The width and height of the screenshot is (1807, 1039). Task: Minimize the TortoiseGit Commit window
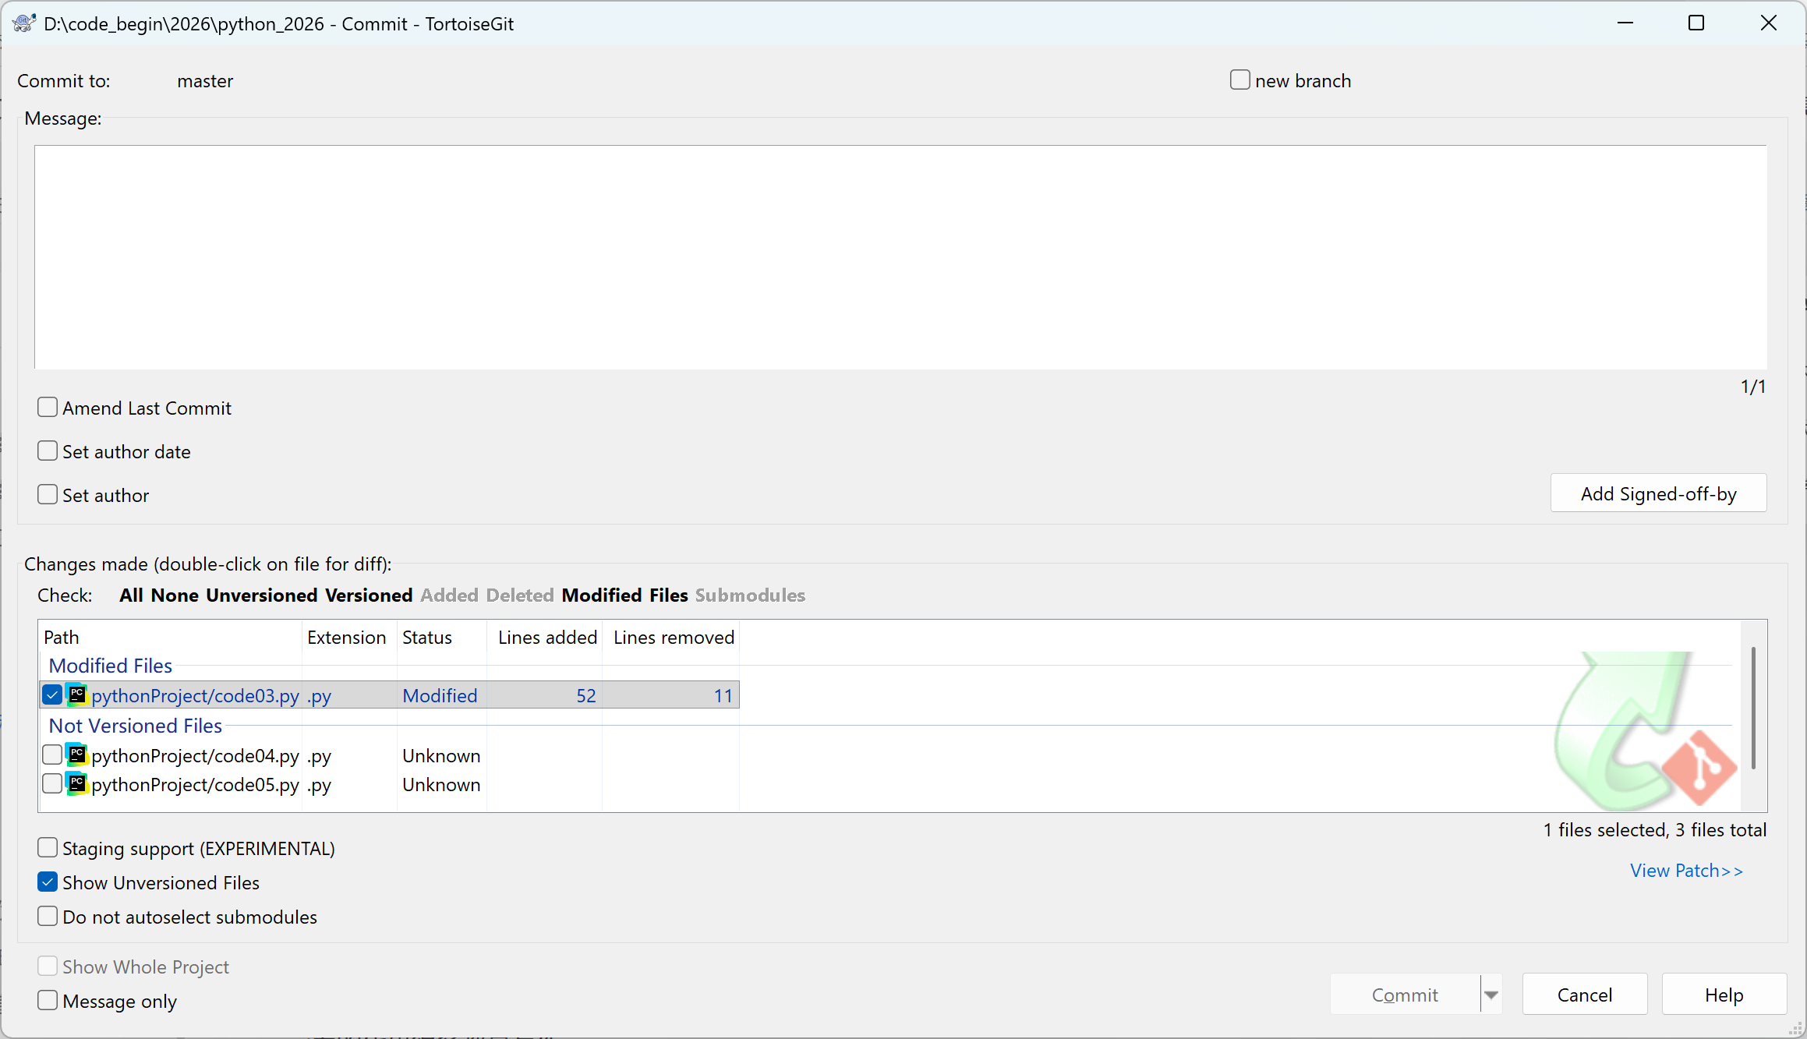tap(1625, 23)
